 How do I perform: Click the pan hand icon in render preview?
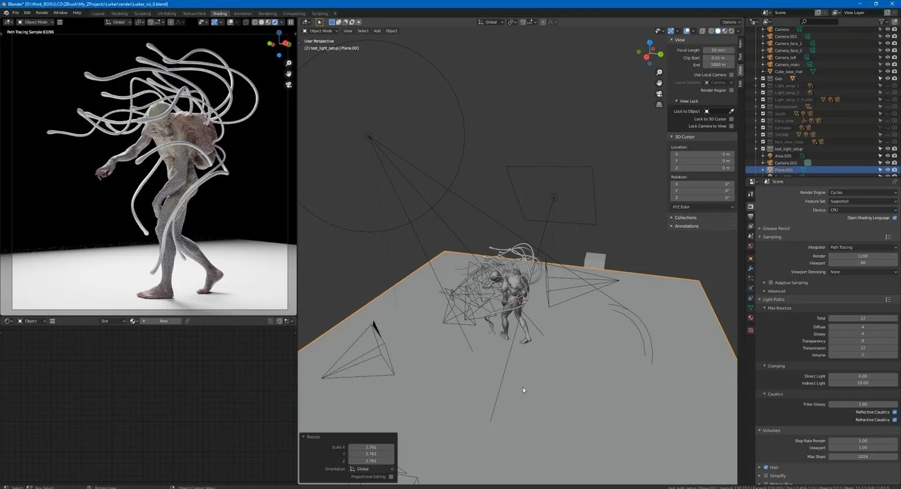pos(289,74)
